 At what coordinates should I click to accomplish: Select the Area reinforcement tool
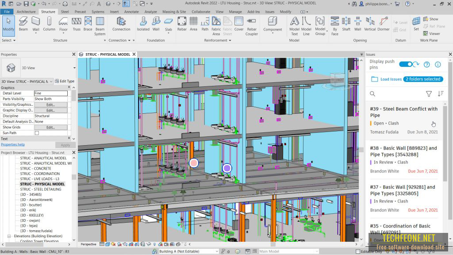pos(194,24)
